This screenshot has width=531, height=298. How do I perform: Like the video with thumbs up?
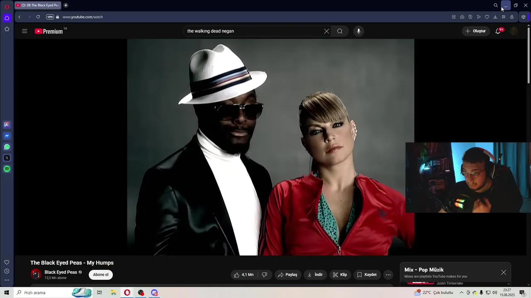243,275
